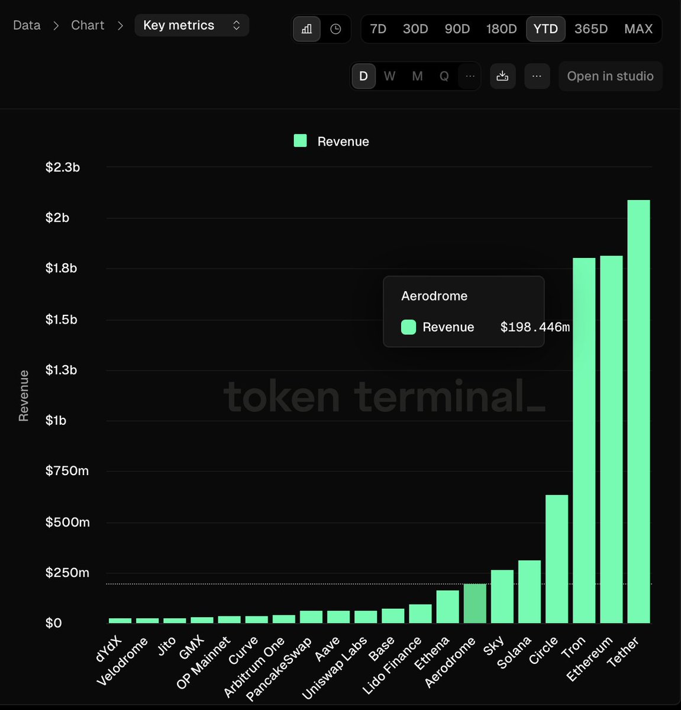Go to Data breadcrumb
681x710 pixels.
(x=27, y=25)
